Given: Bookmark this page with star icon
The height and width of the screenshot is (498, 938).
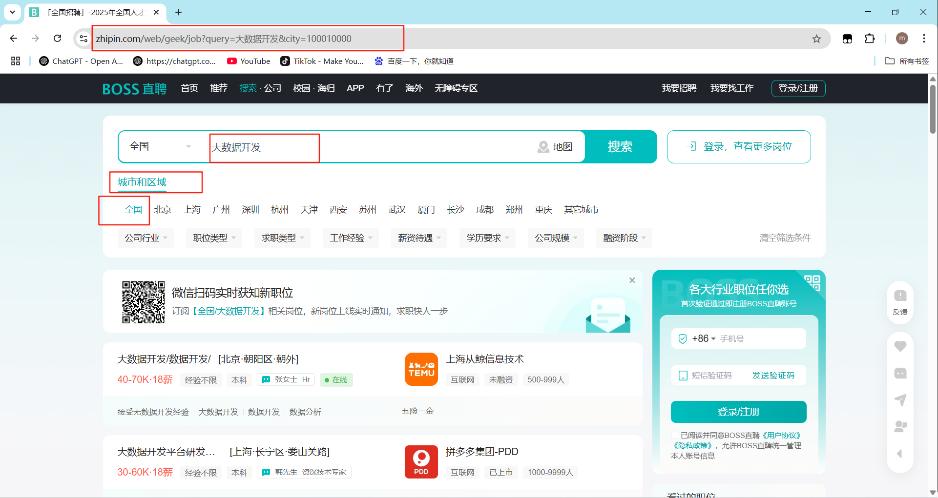Looking at the screenshot, I should pos(816,39).
